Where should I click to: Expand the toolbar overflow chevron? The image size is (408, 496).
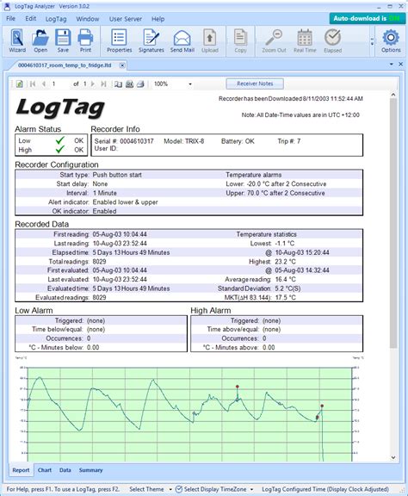tap(372, 41)
